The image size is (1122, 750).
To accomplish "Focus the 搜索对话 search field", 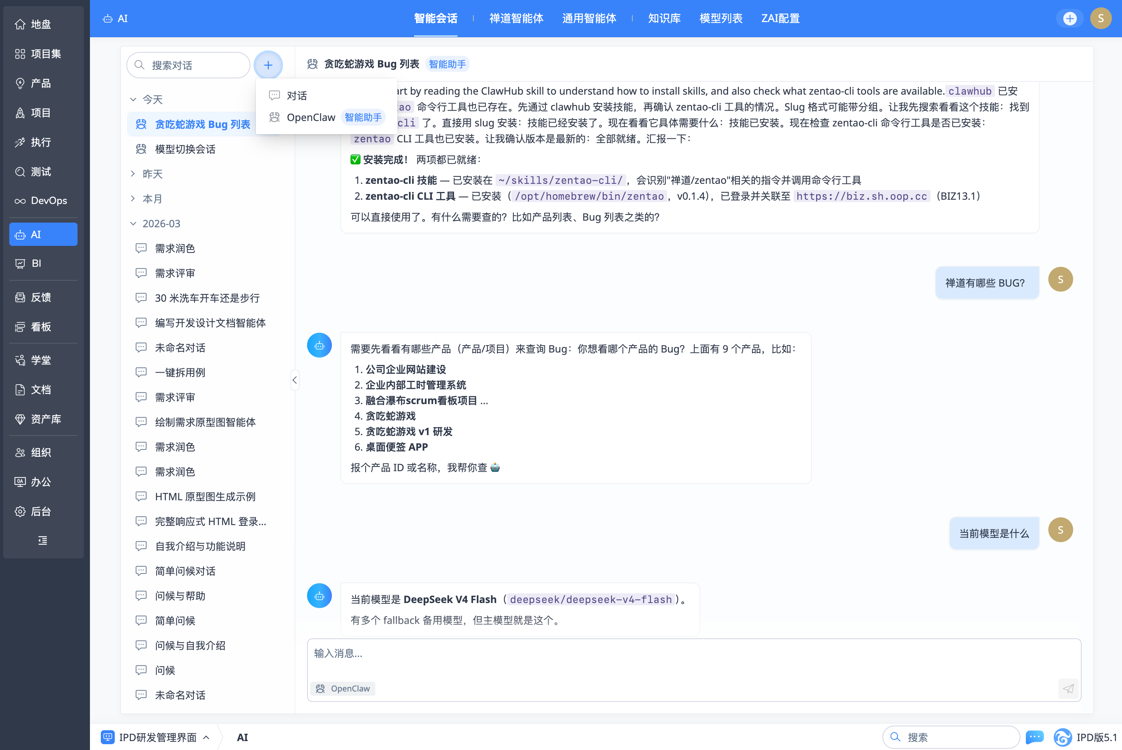I will 188,65.
